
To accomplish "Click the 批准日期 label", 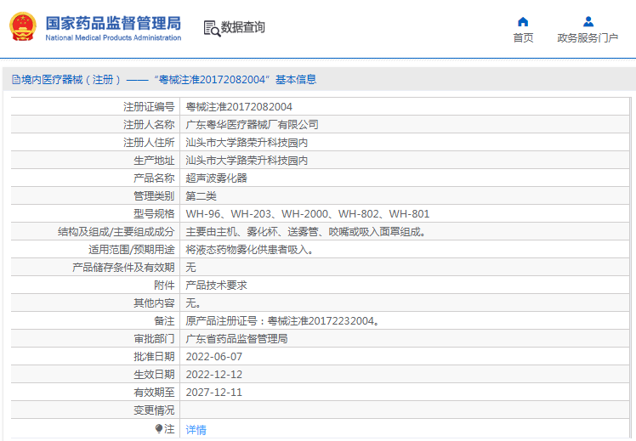I will [154, 356].
